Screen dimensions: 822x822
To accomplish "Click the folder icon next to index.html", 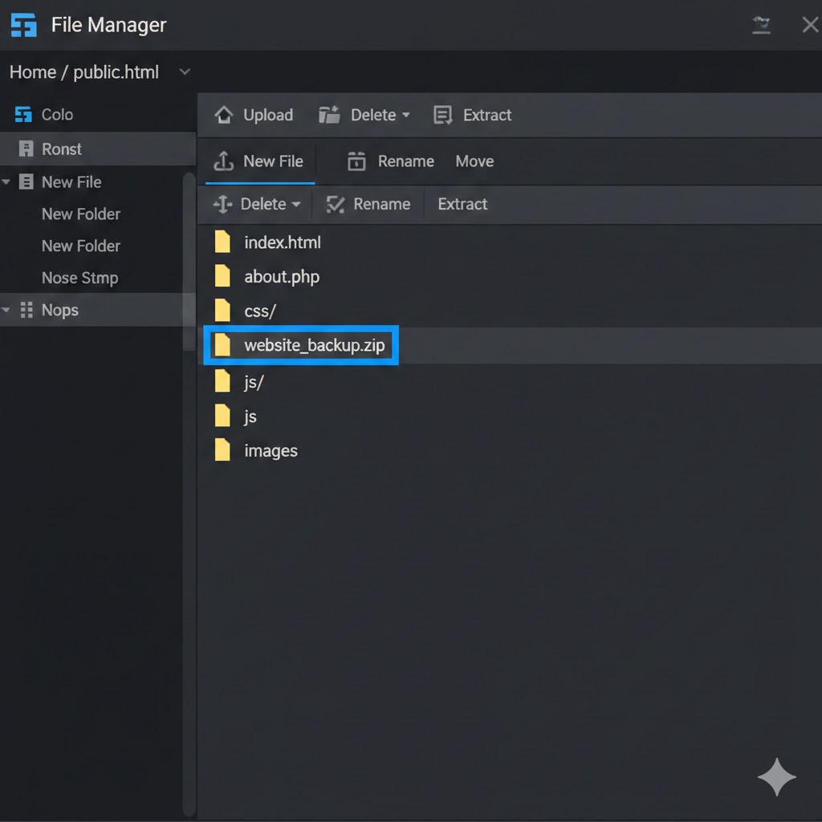I will [222, 242].
